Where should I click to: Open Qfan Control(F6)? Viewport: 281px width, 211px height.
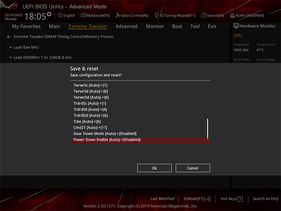point(135,16)
